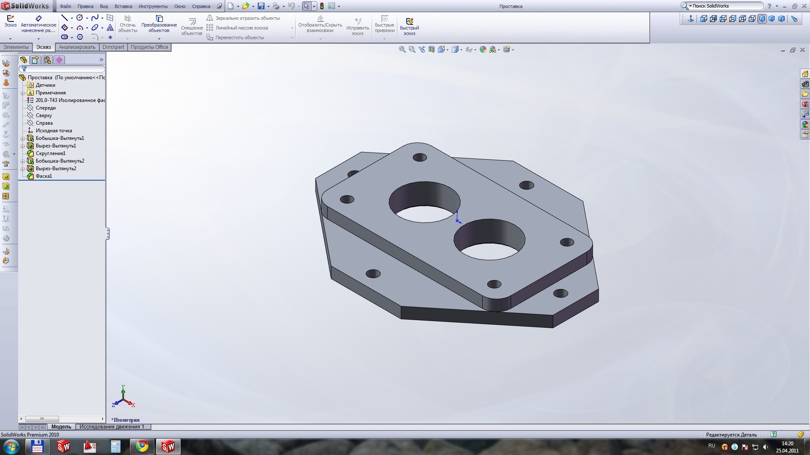Viewport: 810px width, 455px height.
Task: Select the sketch Text tool icon
Action: [x=110, y=28]
